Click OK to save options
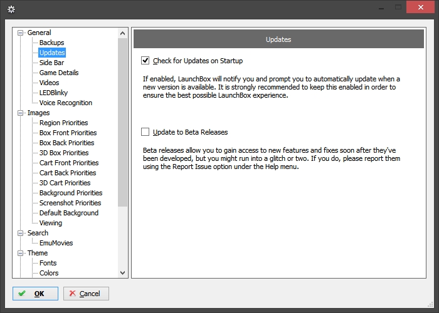This screenshot has height=313, width=439. [x=35, y=294]
